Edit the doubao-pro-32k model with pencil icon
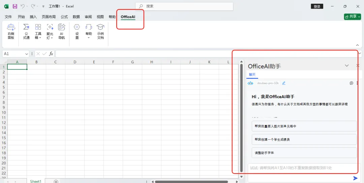 284,83
